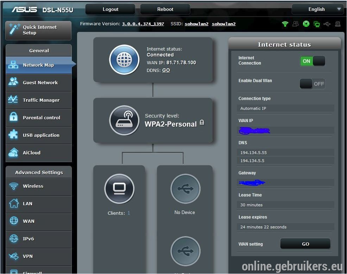Click the USB application puzzle icon
The width and height of the screenshot is (347, 274).
click(x=13, y=134)
